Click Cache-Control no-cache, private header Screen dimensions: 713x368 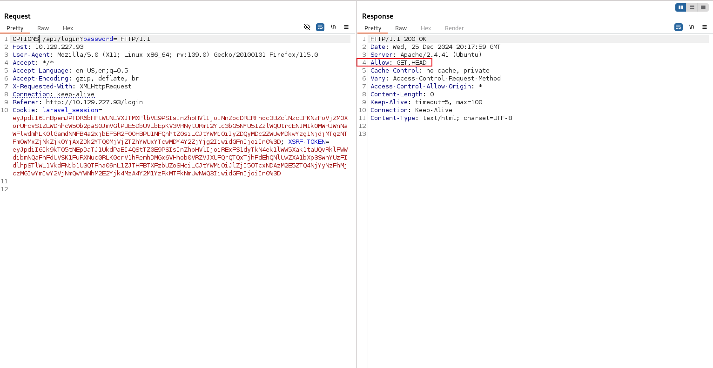coord(430,71)
